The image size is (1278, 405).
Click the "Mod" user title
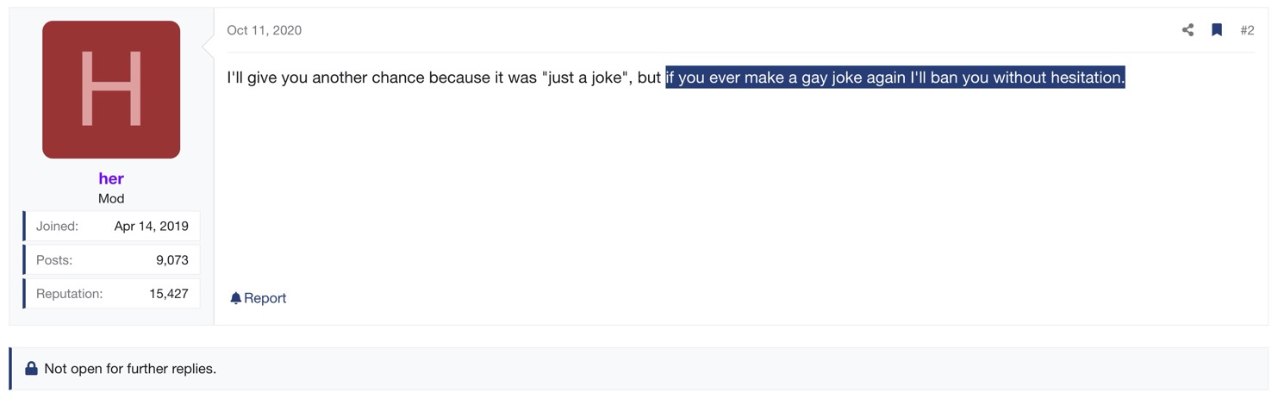pos(111,198)
